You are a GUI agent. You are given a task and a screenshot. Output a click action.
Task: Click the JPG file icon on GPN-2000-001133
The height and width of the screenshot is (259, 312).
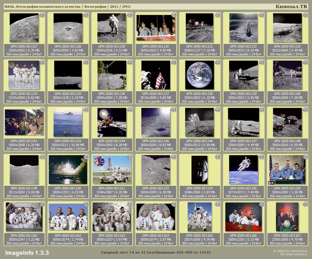point(305,15)
